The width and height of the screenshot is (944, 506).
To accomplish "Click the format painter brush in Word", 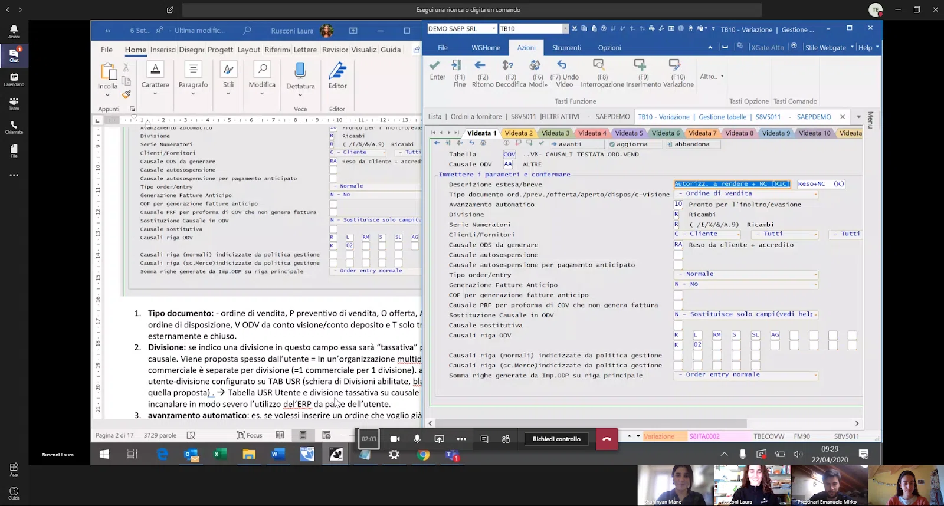I will coord(126,94).
